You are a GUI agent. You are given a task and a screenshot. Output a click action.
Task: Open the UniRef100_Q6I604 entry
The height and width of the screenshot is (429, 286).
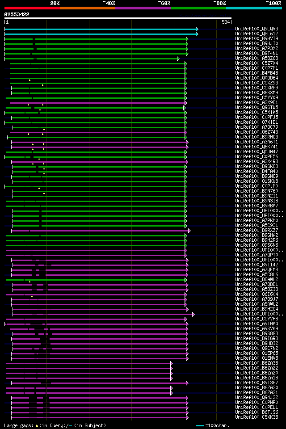[257, 294]
